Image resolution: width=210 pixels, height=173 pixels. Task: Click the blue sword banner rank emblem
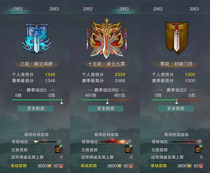click(x=36, y=38)
